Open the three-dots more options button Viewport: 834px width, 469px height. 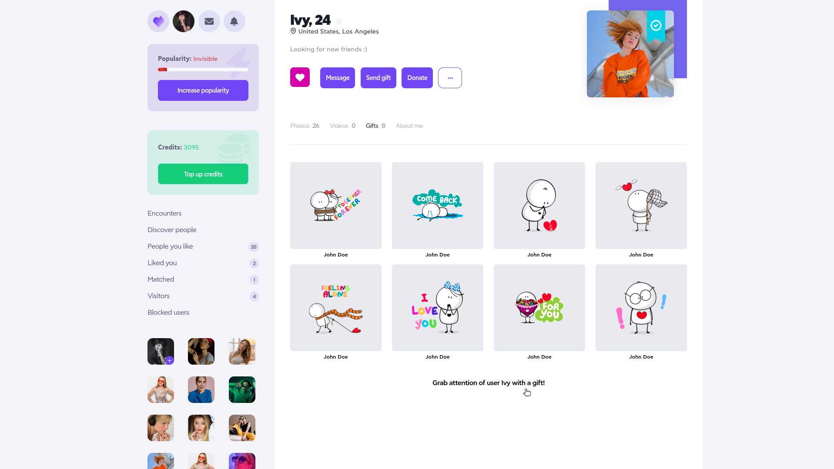(450, 78)
